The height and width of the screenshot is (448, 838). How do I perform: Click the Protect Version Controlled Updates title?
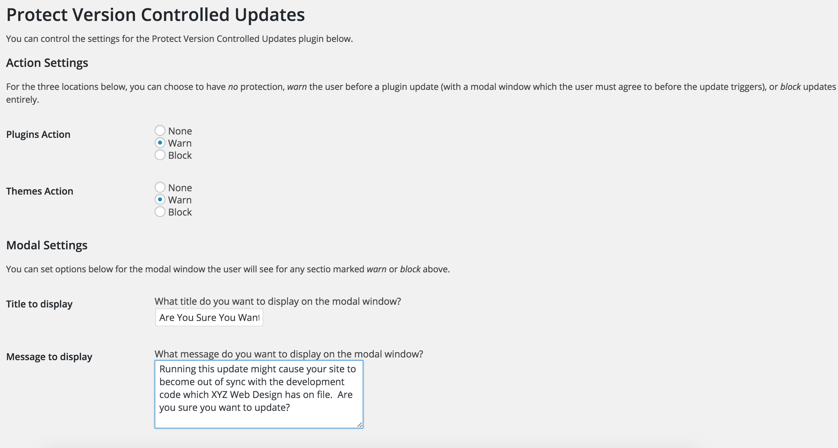(156, 15)
